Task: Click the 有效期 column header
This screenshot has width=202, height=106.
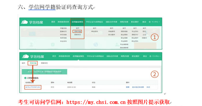Action: (x=70, y=82)
